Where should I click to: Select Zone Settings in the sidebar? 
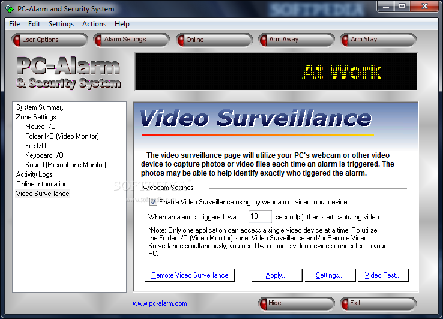(x=36, y=117)
